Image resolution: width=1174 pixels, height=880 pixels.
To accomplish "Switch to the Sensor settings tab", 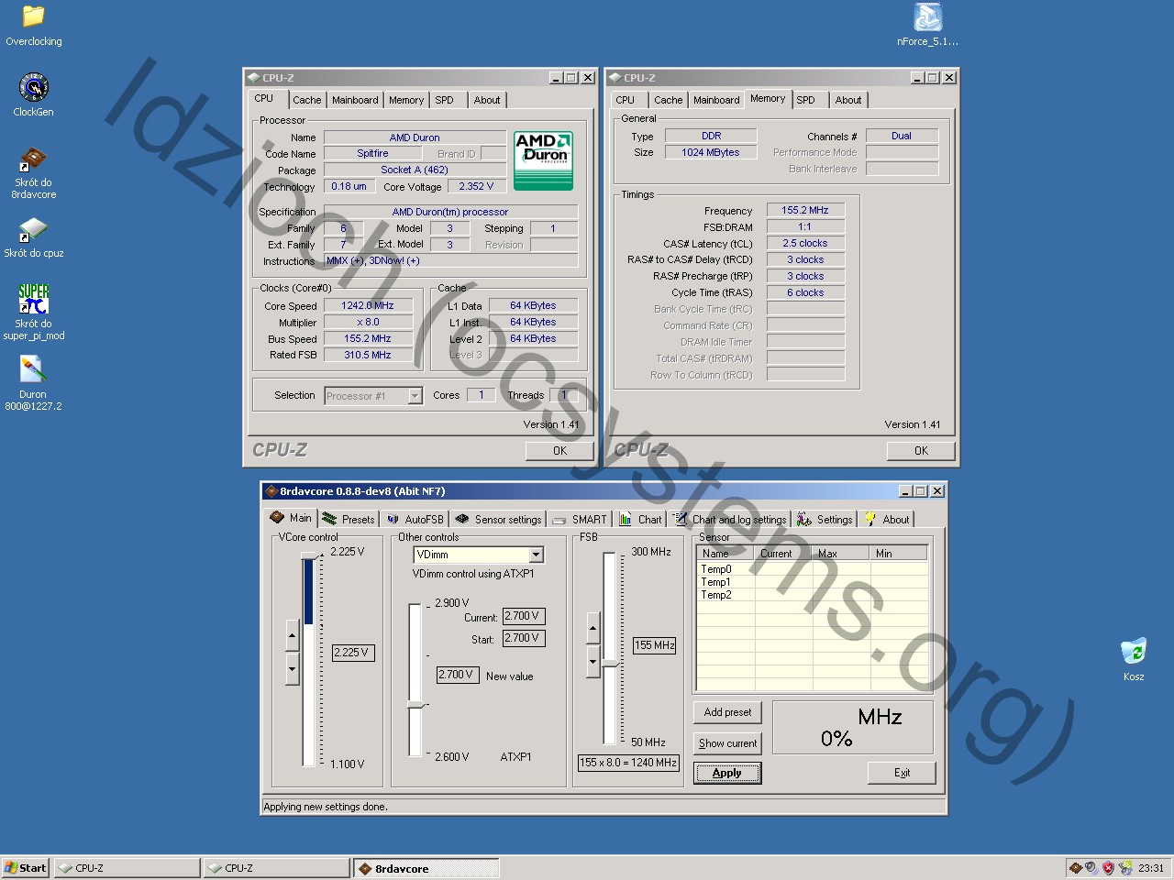I will [498, 519].
